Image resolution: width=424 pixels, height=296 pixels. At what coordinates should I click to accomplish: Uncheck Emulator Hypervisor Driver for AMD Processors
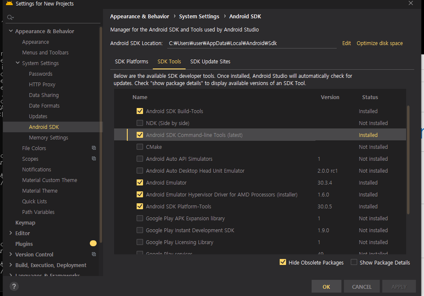click(x=140, y=194)
